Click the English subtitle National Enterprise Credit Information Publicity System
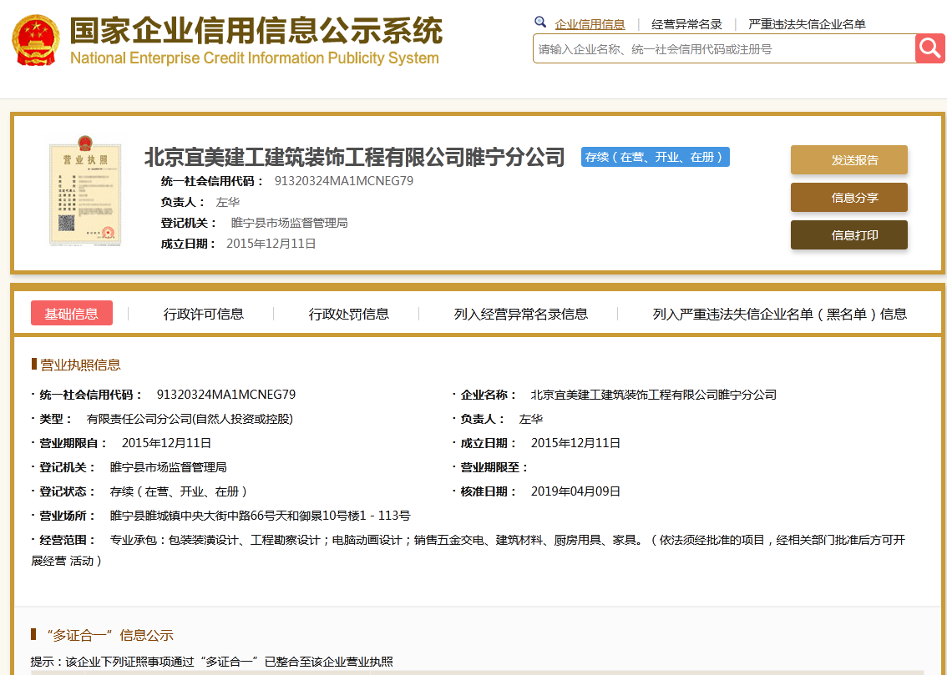This screenshot has width=947, height=675. [254, 58]
